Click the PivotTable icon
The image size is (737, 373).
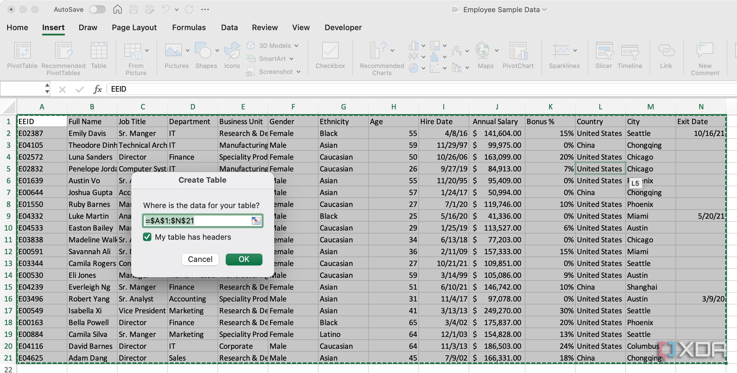pos(22,56)
